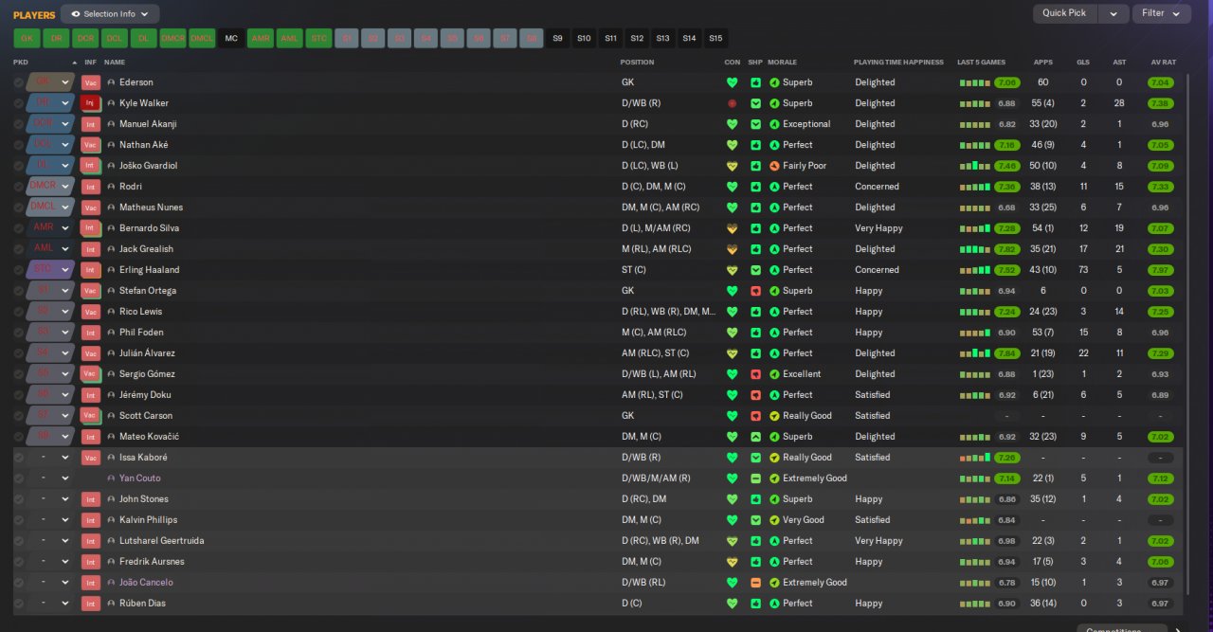Sort by the PLAYING TIME HAPPINESS column header
This screenshot has height=632, width=1213.
click(x=898, y=63)
